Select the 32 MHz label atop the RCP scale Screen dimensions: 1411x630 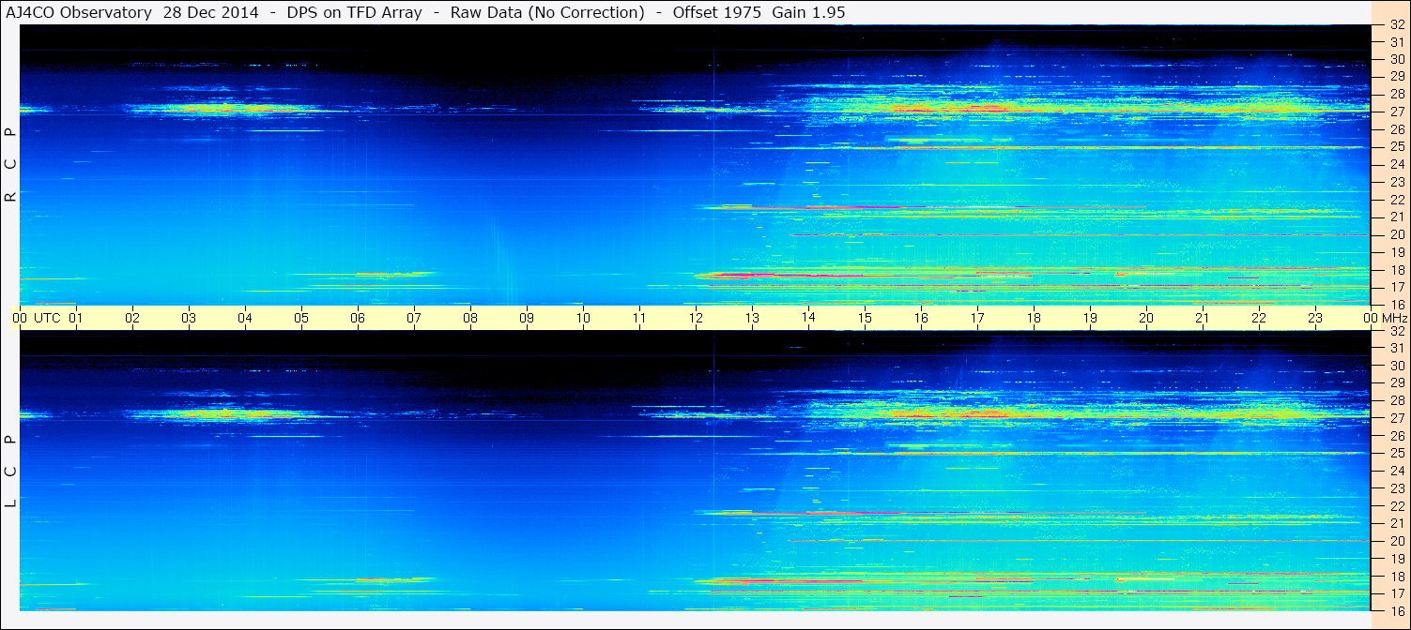click(x=1396, y=25)
